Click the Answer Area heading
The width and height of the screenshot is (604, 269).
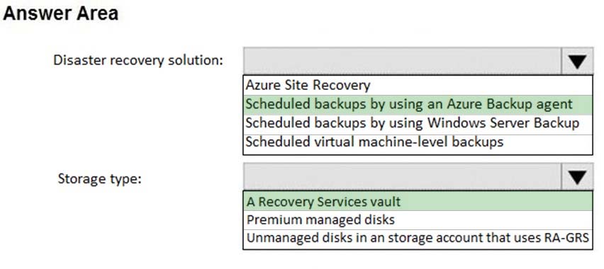pyautogui.click(x=60, y=13)
